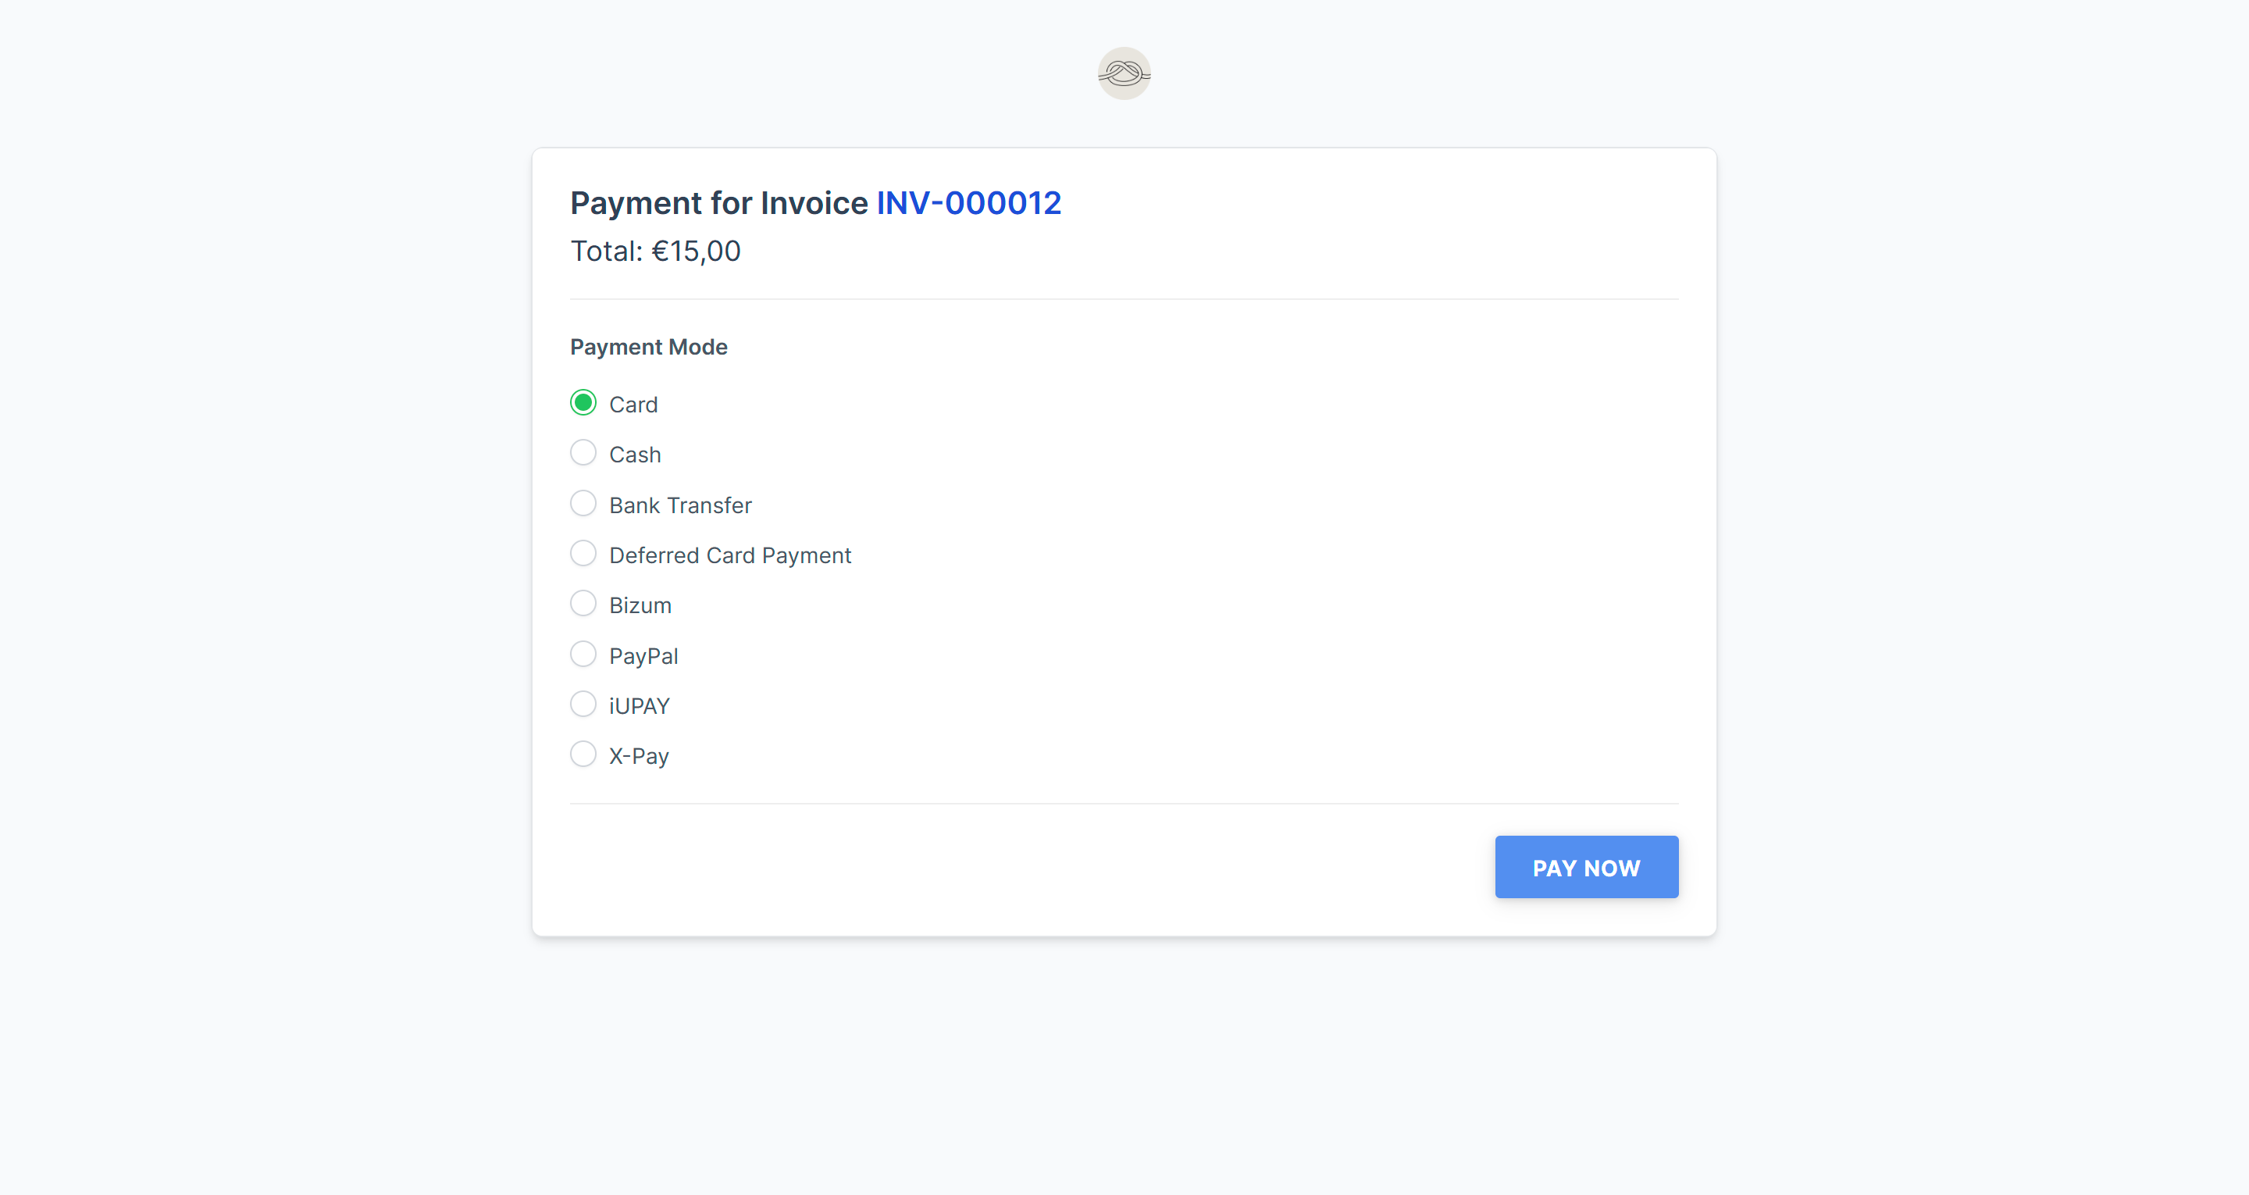Click the "Bank Transfer" label text

pos(680,506)
